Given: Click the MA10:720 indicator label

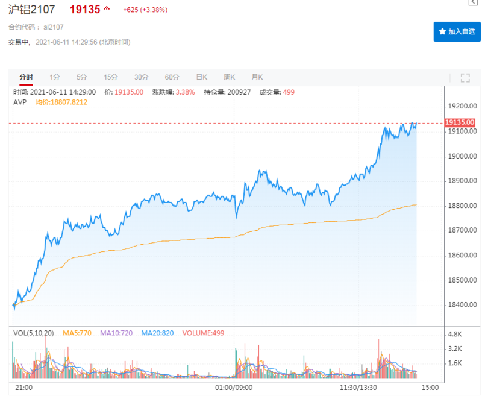Looking at the screenshot, I should pyautogui.click(x=117, y=333).
